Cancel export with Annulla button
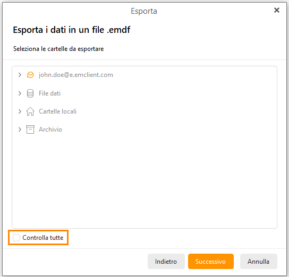Image resolution: width=289 pixels, height=277 pixels. pos(258,262)
